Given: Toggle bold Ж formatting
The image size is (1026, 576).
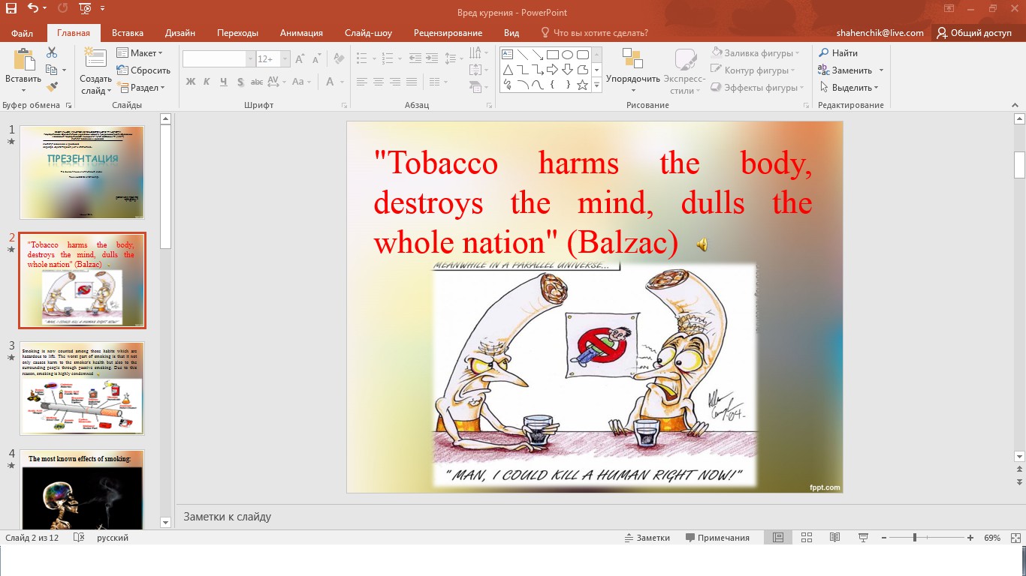Looking at the screenshot, I should coord(191,82).
